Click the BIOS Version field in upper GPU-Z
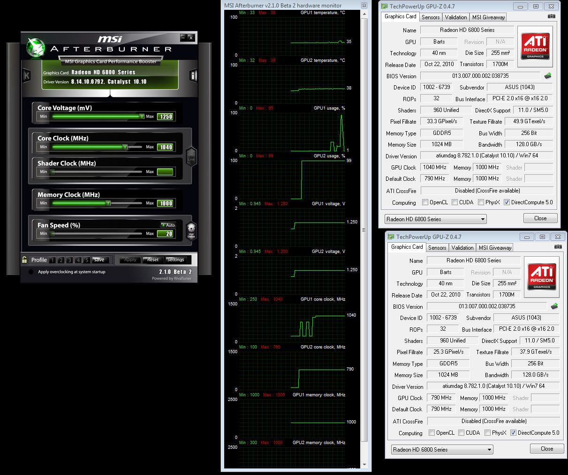 (480, 75)
